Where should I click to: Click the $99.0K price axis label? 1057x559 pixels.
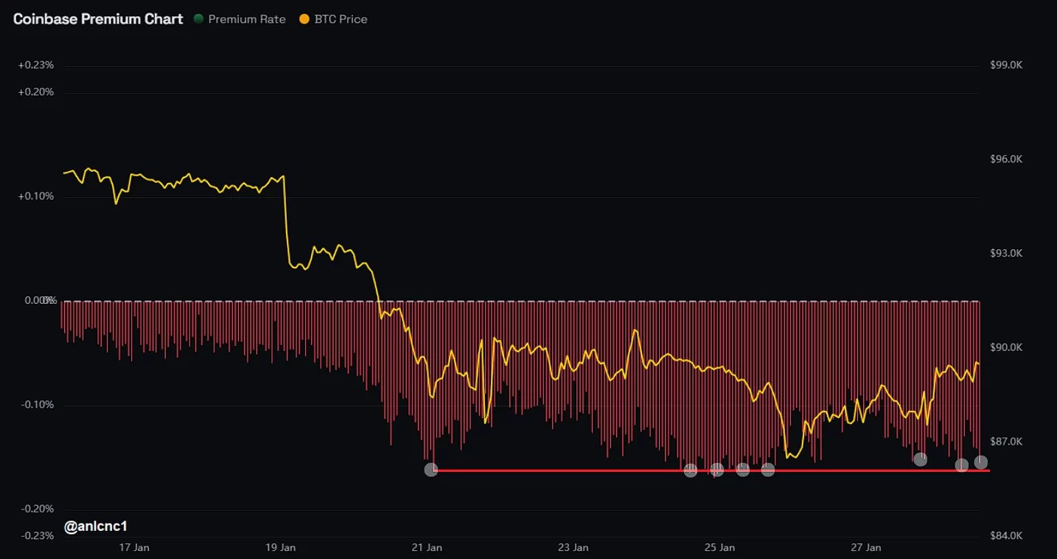point(1006,66)
